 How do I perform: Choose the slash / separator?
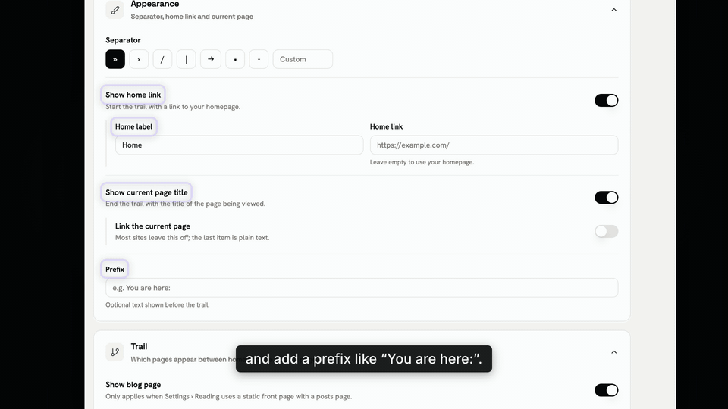tap(162, 59)
